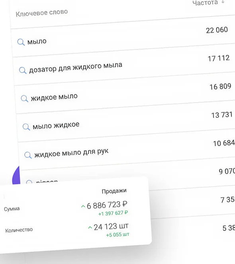
Task: Click the partially hidden magnifier icon under the sales card
Action: click(x=29, y=182)
